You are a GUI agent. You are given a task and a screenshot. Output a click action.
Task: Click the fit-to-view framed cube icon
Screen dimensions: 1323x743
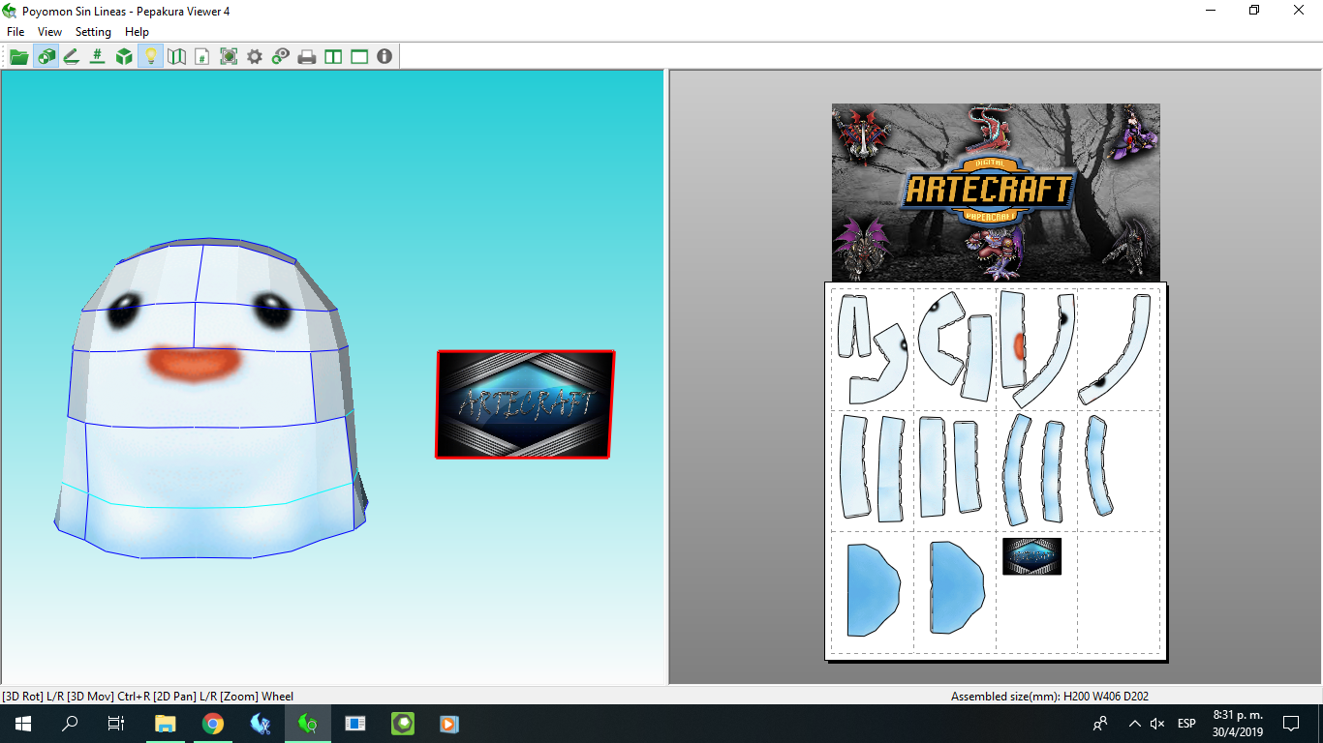pos(229,57)
